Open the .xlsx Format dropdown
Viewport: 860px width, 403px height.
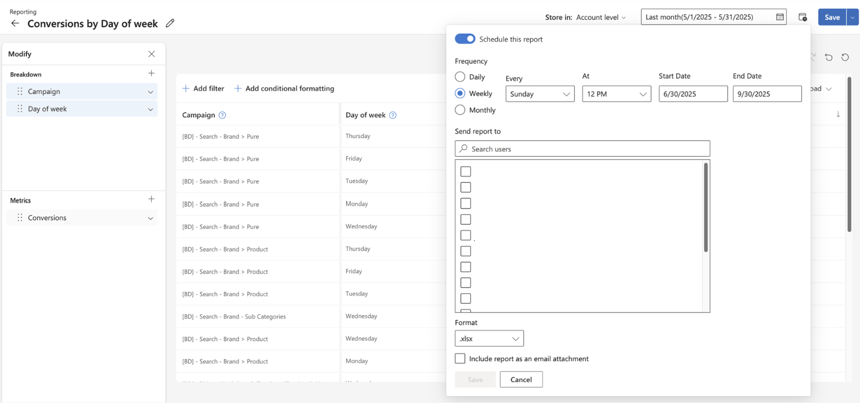tap(490, 339)
